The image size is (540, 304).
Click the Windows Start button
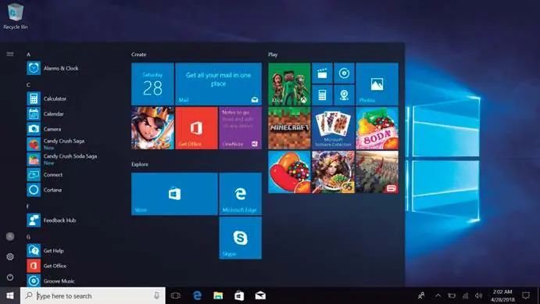coord(10,295)
